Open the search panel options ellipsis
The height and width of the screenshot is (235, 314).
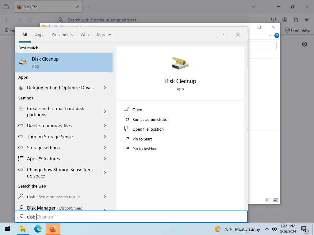[x=225, y=35]
